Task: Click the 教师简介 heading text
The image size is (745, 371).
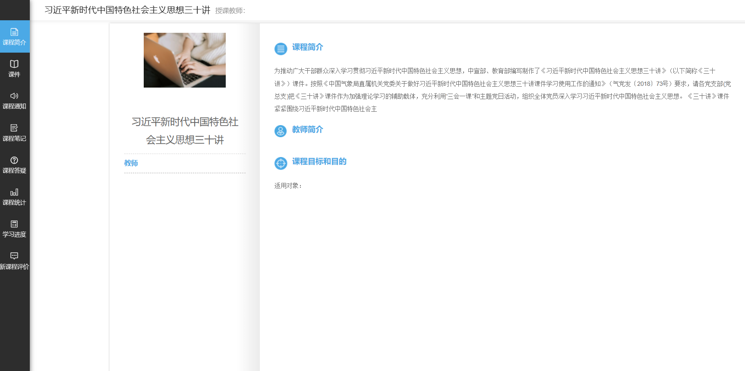Action: point(307,129)
